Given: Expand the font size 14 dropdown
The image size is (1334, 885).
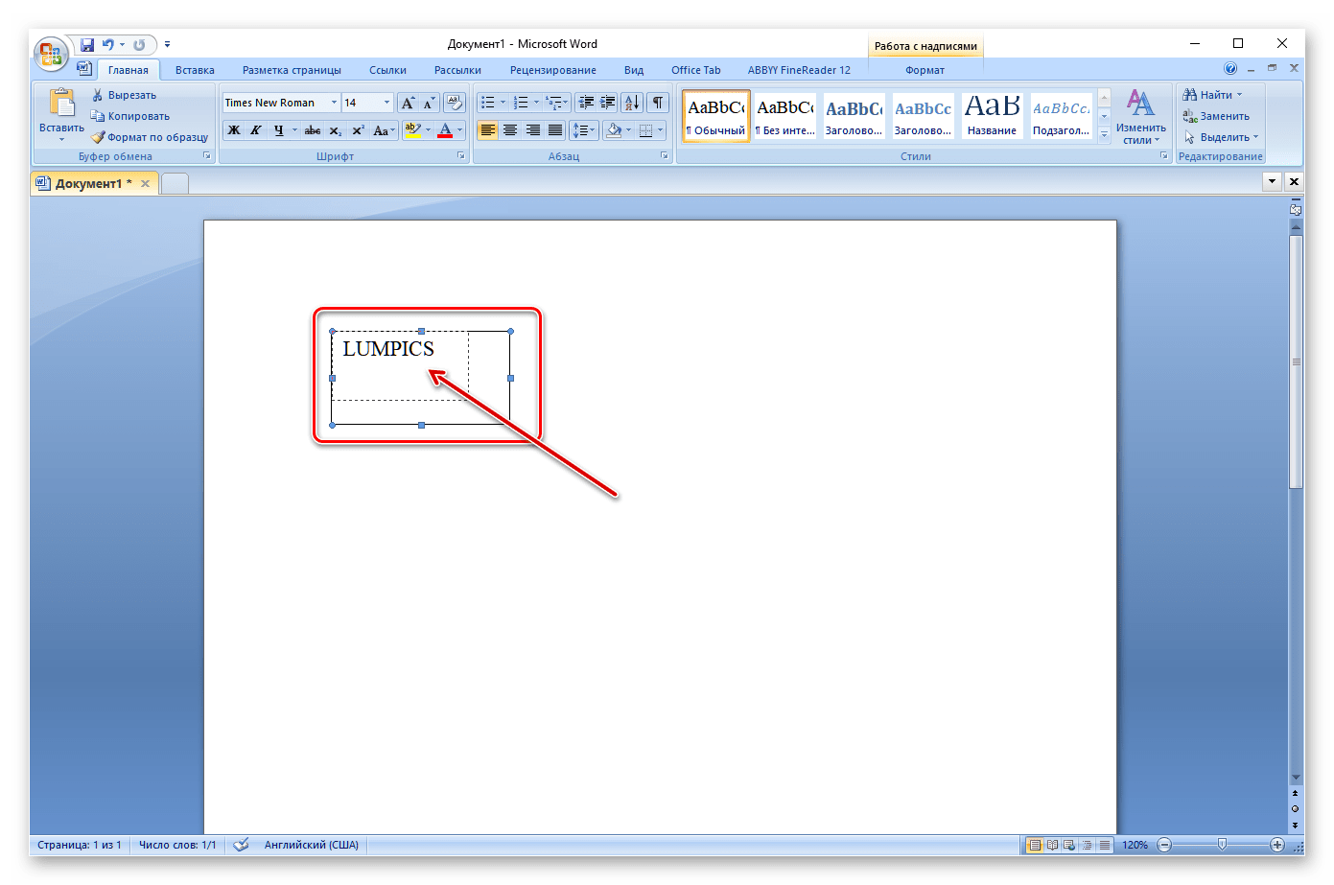Looking at the screenshot, I should click(386, 103).
